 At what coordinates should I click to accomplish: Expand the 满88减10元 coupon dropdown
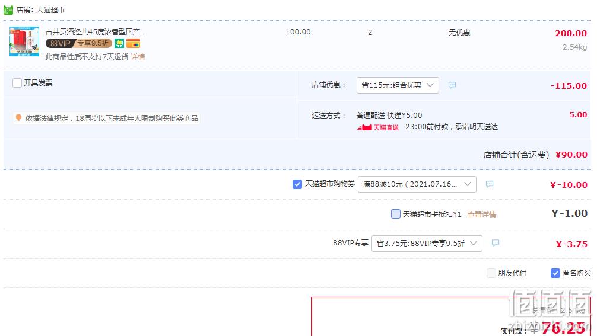[417, 184]
